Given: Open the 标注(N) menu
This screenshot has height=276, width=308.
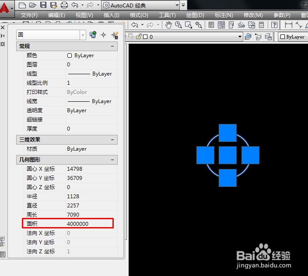Looking at the screenshot, I should [x=224, y=15].
